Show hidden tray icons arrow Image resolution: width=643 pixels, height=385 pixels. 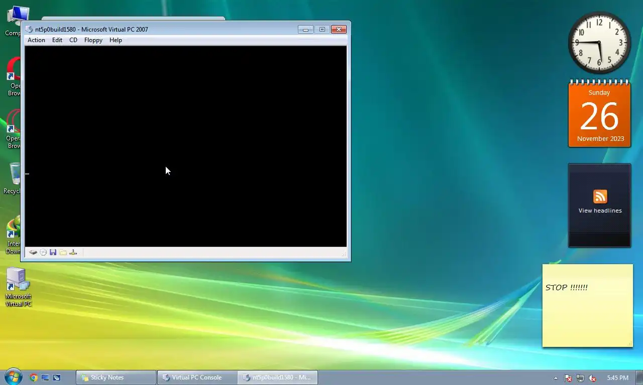point(556,378)
